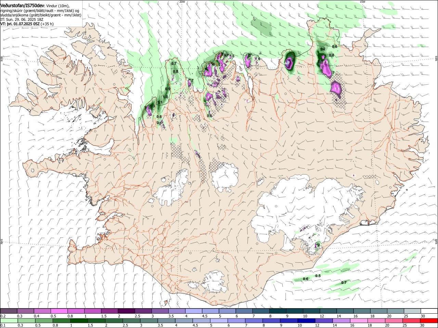Image resolution: width=438 pixels, height=328 pixels.
Task: Select the medium green 0.5–0.8 rain swatch
Action: 44,320
